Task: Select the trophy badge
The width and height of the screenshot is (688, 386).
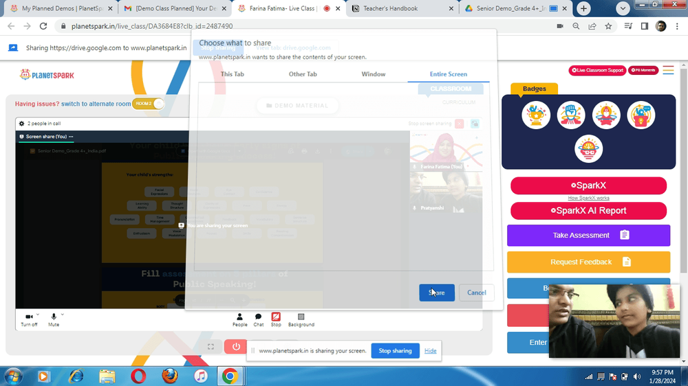Action: click(x=536, y=115)
